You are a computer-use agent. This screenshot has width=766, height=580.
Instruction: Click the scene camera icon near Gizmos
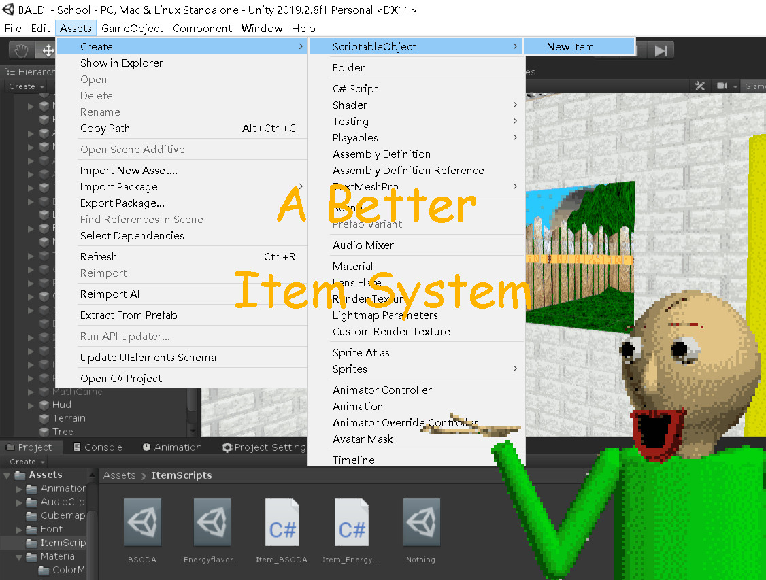click(722, 86)
